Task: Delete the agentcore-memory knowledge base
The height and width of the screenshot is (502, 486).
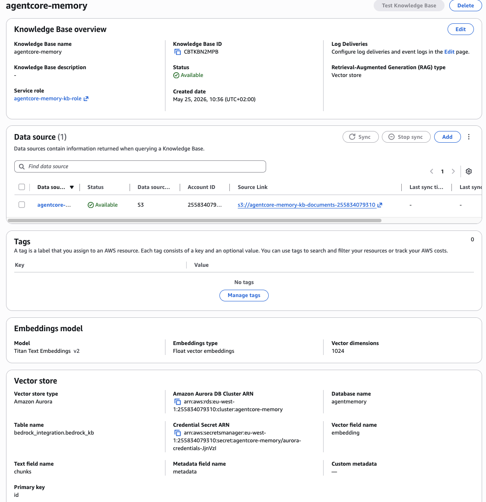Action: click(x=466, y=6)
